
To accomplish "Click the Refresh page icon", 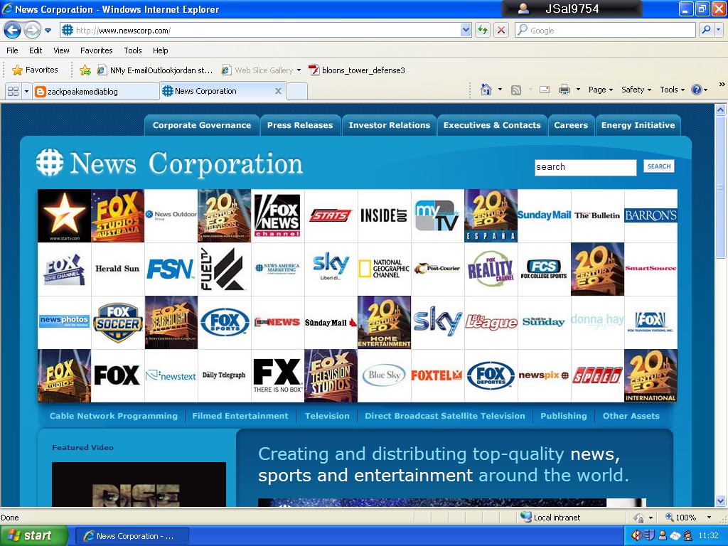I will pyautogui.click(x=483, y=30).
